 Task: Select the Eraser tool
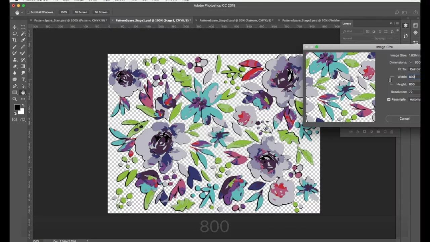pos(14,66)
